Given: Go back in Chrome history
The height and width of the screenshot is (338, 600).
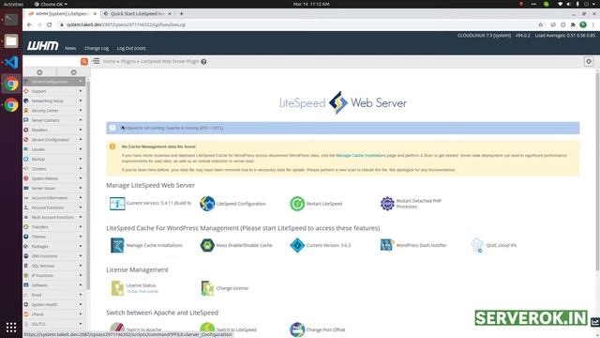Looking at the screenshot, I should [x=29, y=24].
